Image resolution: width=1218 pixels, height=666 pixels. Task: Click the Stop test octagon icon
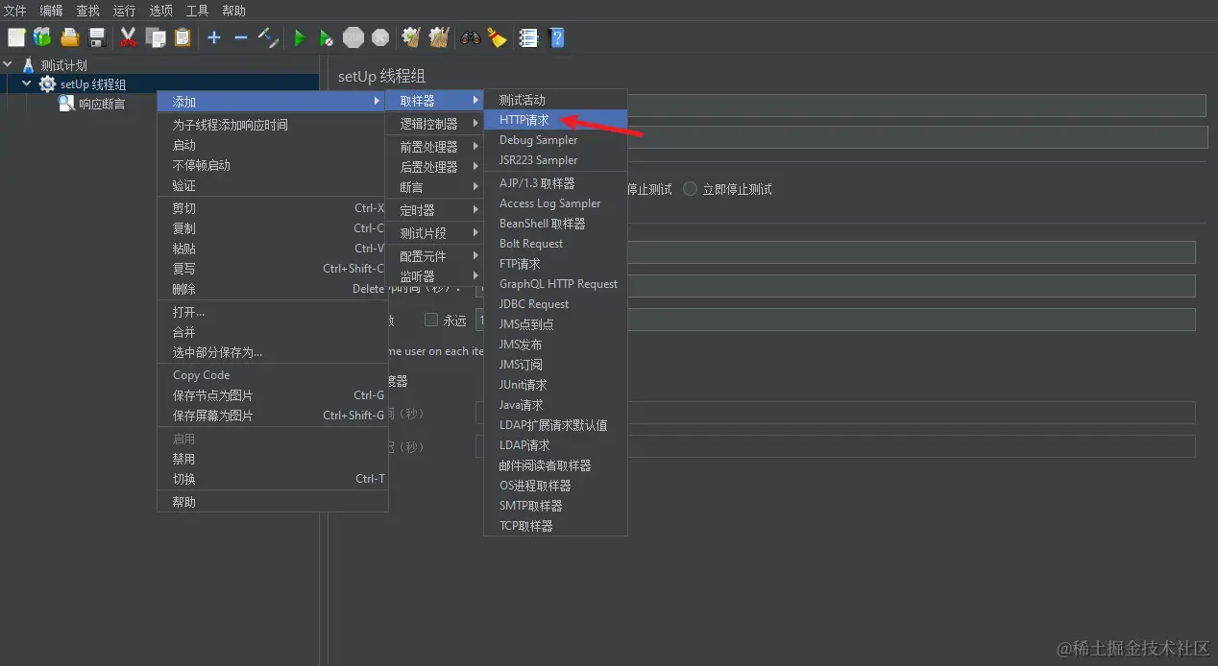353,37
